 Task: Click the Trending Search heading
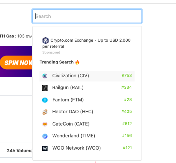pos(57,62)
